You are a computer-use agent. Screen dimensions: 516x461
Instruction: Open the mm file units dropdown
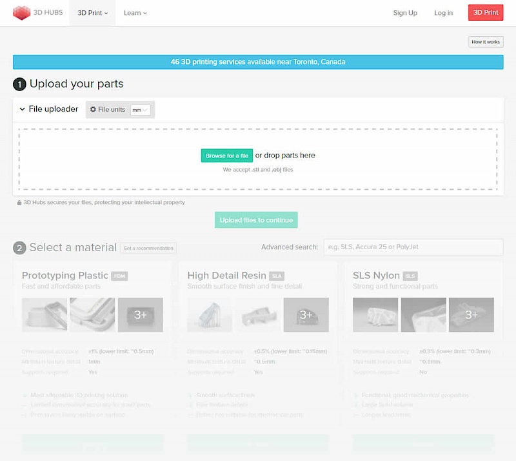click(140, 110)
